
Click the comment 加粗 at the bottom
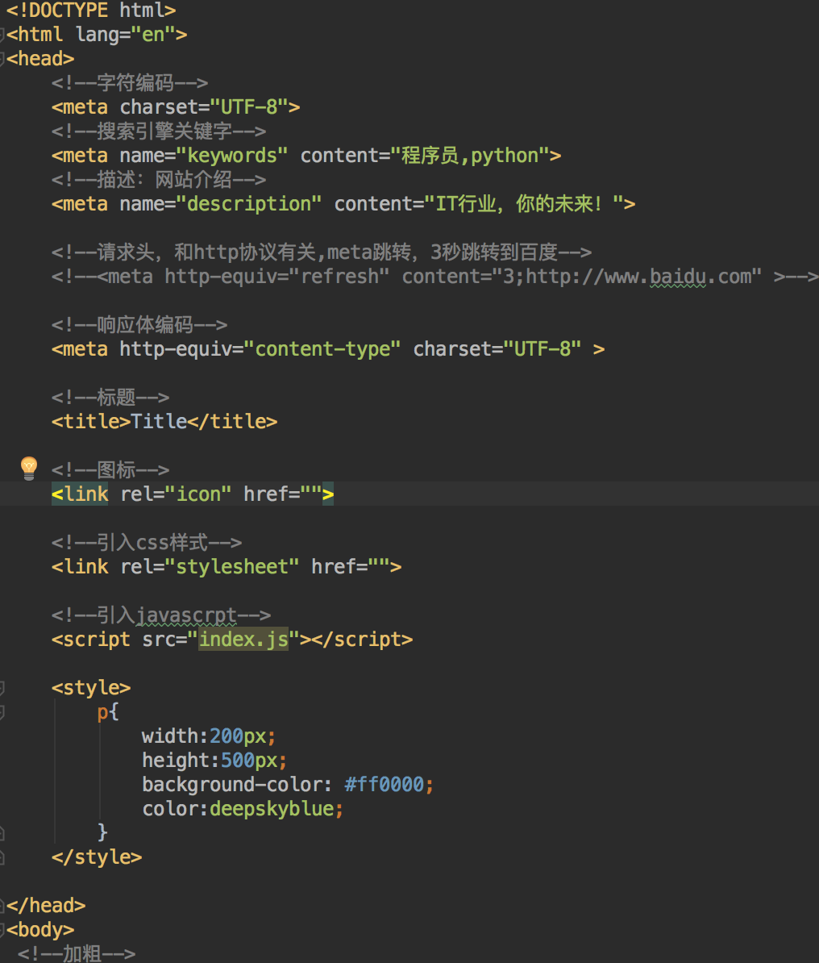(x=77, y=954)
